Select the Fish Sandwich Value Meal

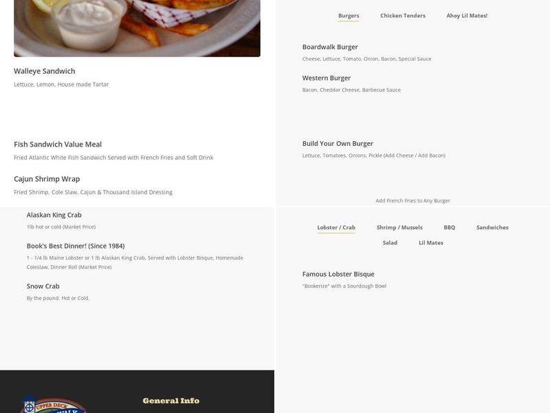click(57, 144)
